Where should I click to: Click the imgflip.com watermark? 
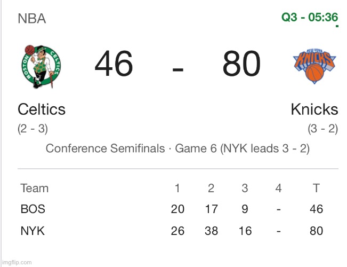pos(17,262)
